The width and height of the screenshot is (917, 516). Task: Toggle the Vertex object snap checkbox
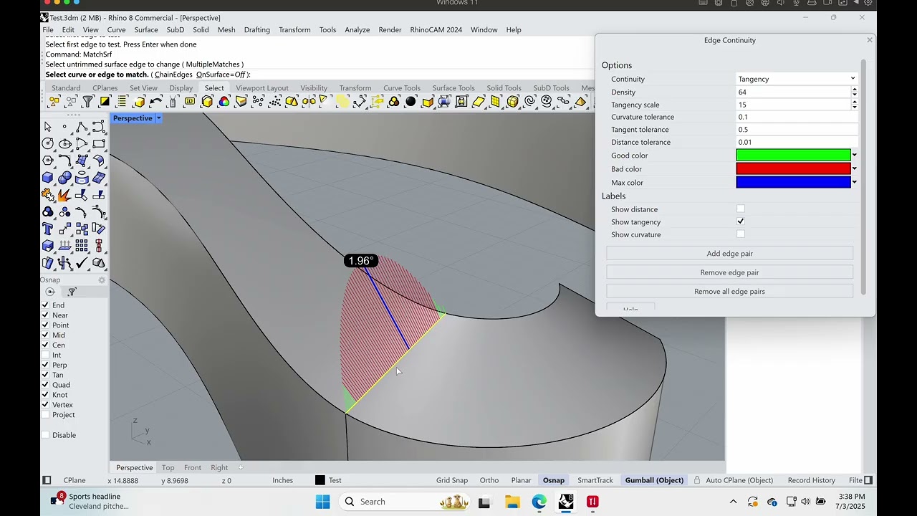point(46,405)
